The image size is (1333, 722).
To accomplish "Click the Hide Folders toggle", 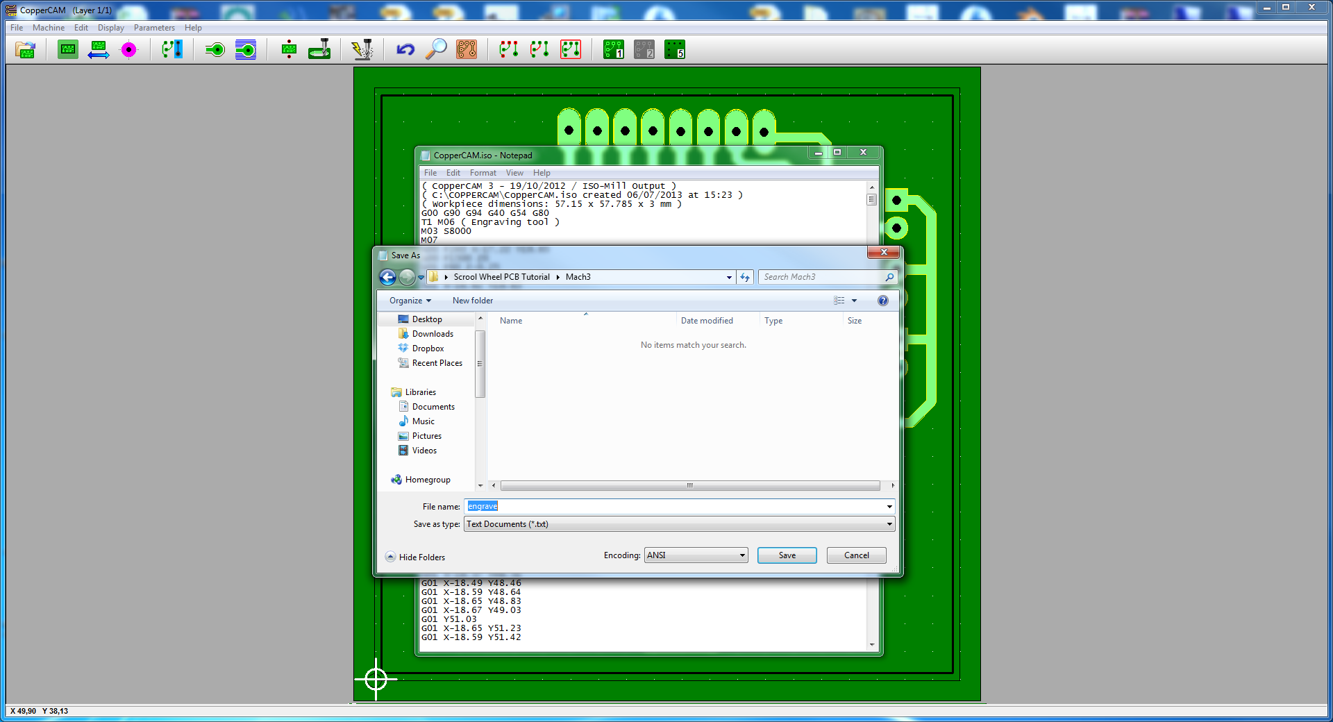I will [414, 557].
